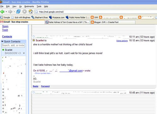
Task: Toggle the star on the 10:11 am message
Action: [34, 37]
